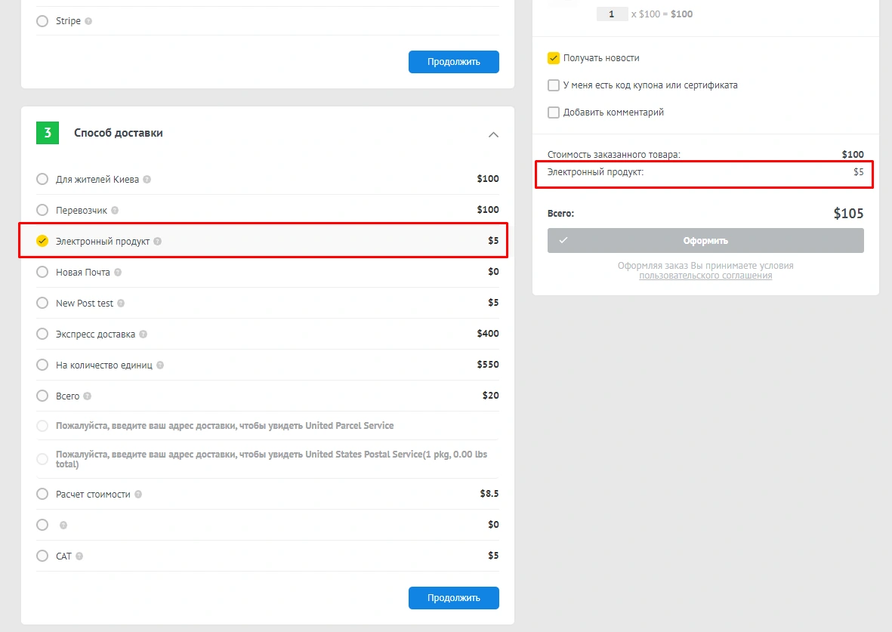Click help icon next to Перевозчик

(x=115, y=211)
